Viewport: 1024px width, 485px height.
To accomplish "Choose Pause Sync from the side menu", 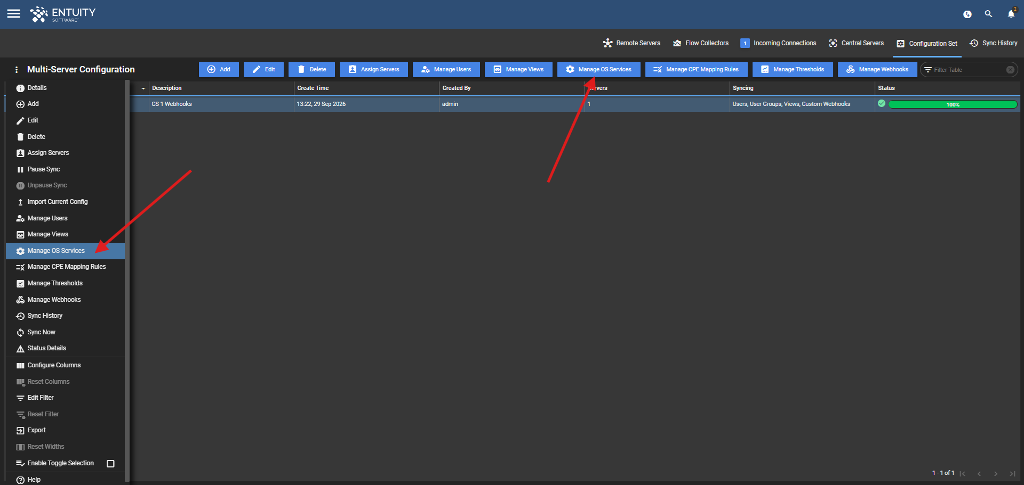I will coord(65,169).
